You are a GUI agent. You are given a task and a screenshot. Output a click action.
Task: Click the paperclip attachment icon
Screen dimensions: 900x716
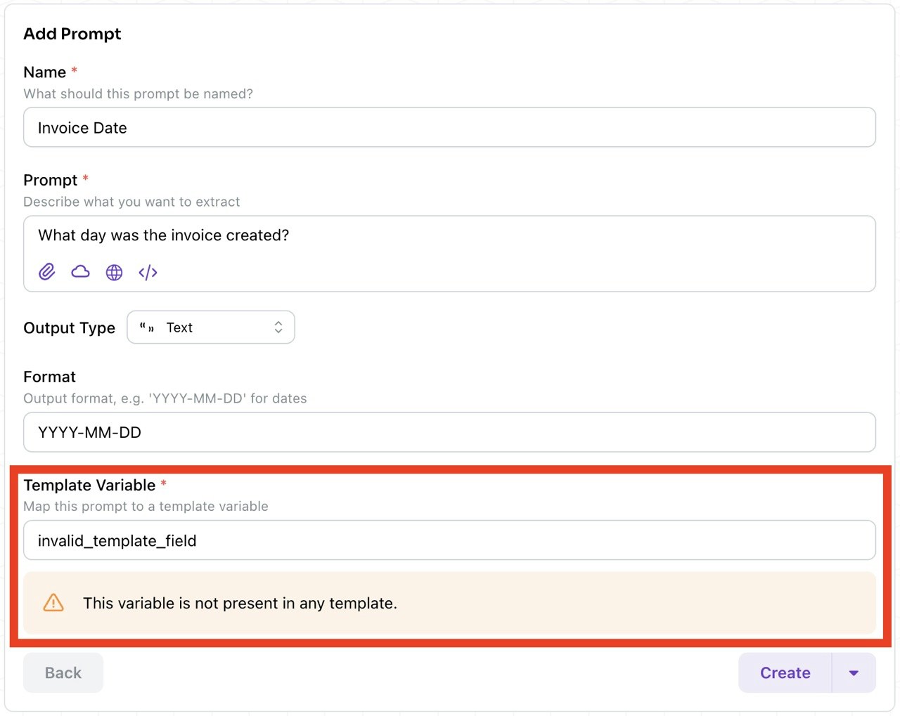pyautogui.click(x=47, y=272)
